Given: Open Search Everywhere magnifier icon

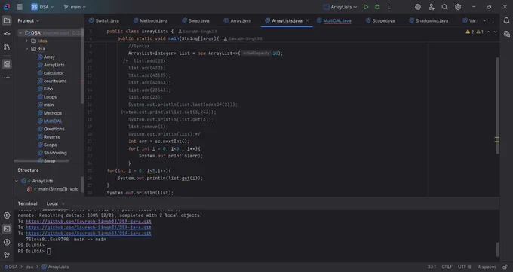Looking at the screenshot, I should pyautogui.click(x=444, y=7).
